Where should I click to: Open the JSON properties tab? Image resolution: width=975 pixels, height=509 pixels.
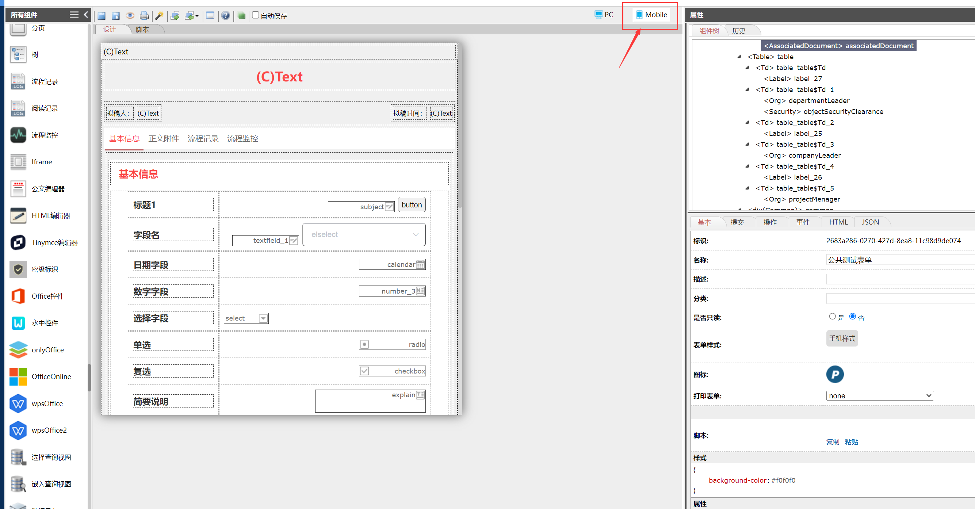pyautogui.click(x=870, y=222)
